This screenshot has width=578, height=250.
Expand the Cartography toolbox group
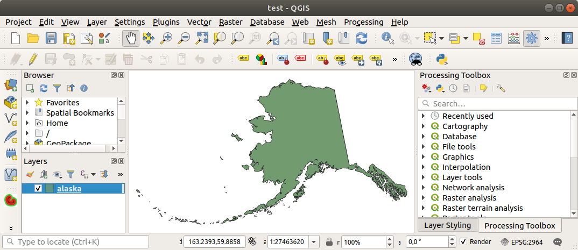(424, 126)
